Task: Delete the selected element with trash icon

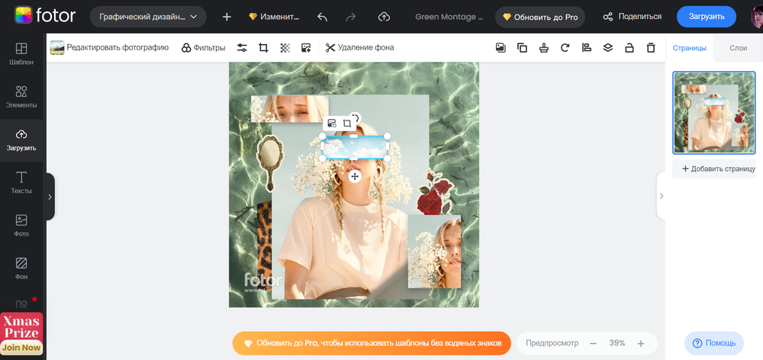Action: [651, 48]
